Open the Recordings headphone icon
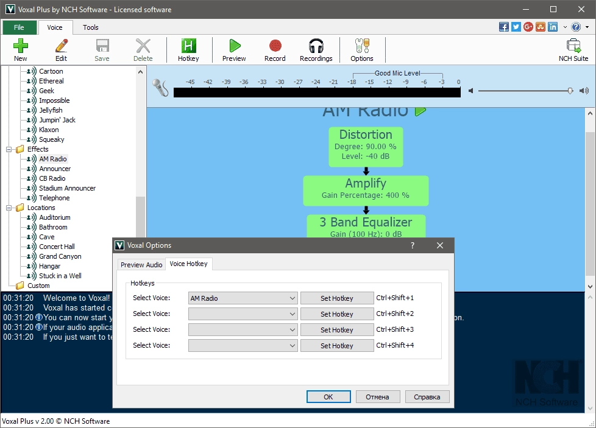Screen dimensions: 596x428 coord(316,50)
